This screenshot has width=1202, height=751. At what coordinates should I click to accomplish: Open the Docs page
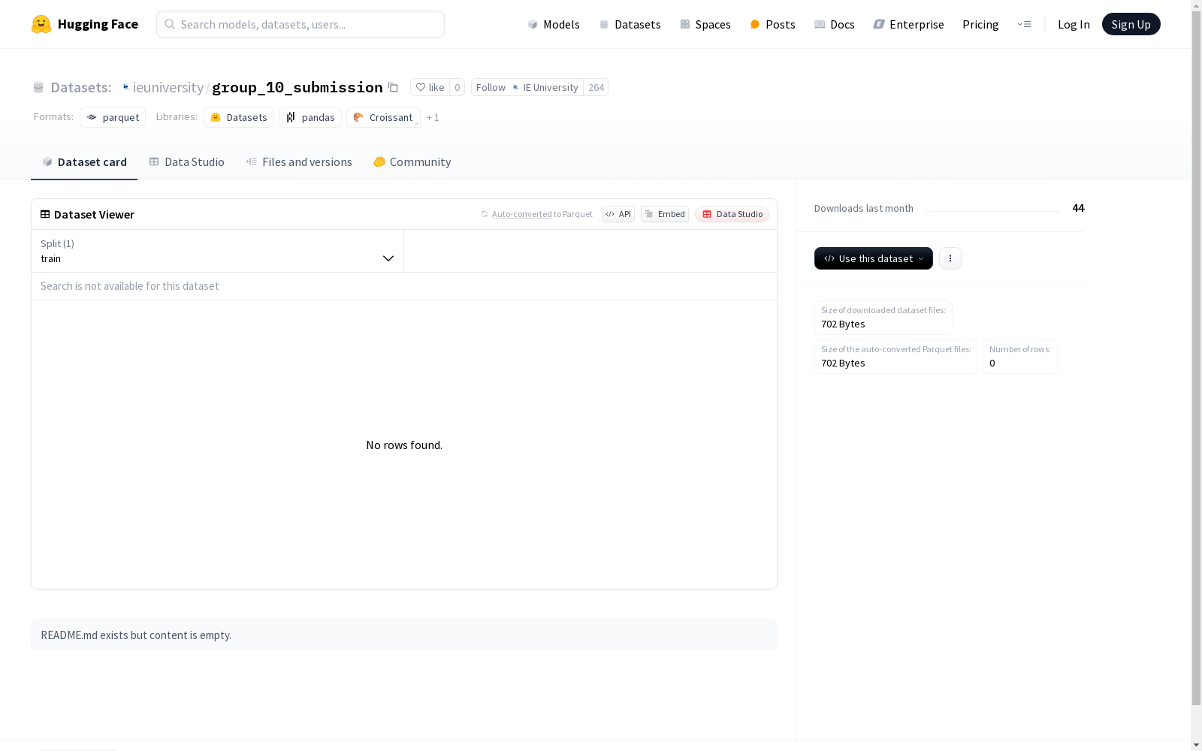(x=835, y=24)
